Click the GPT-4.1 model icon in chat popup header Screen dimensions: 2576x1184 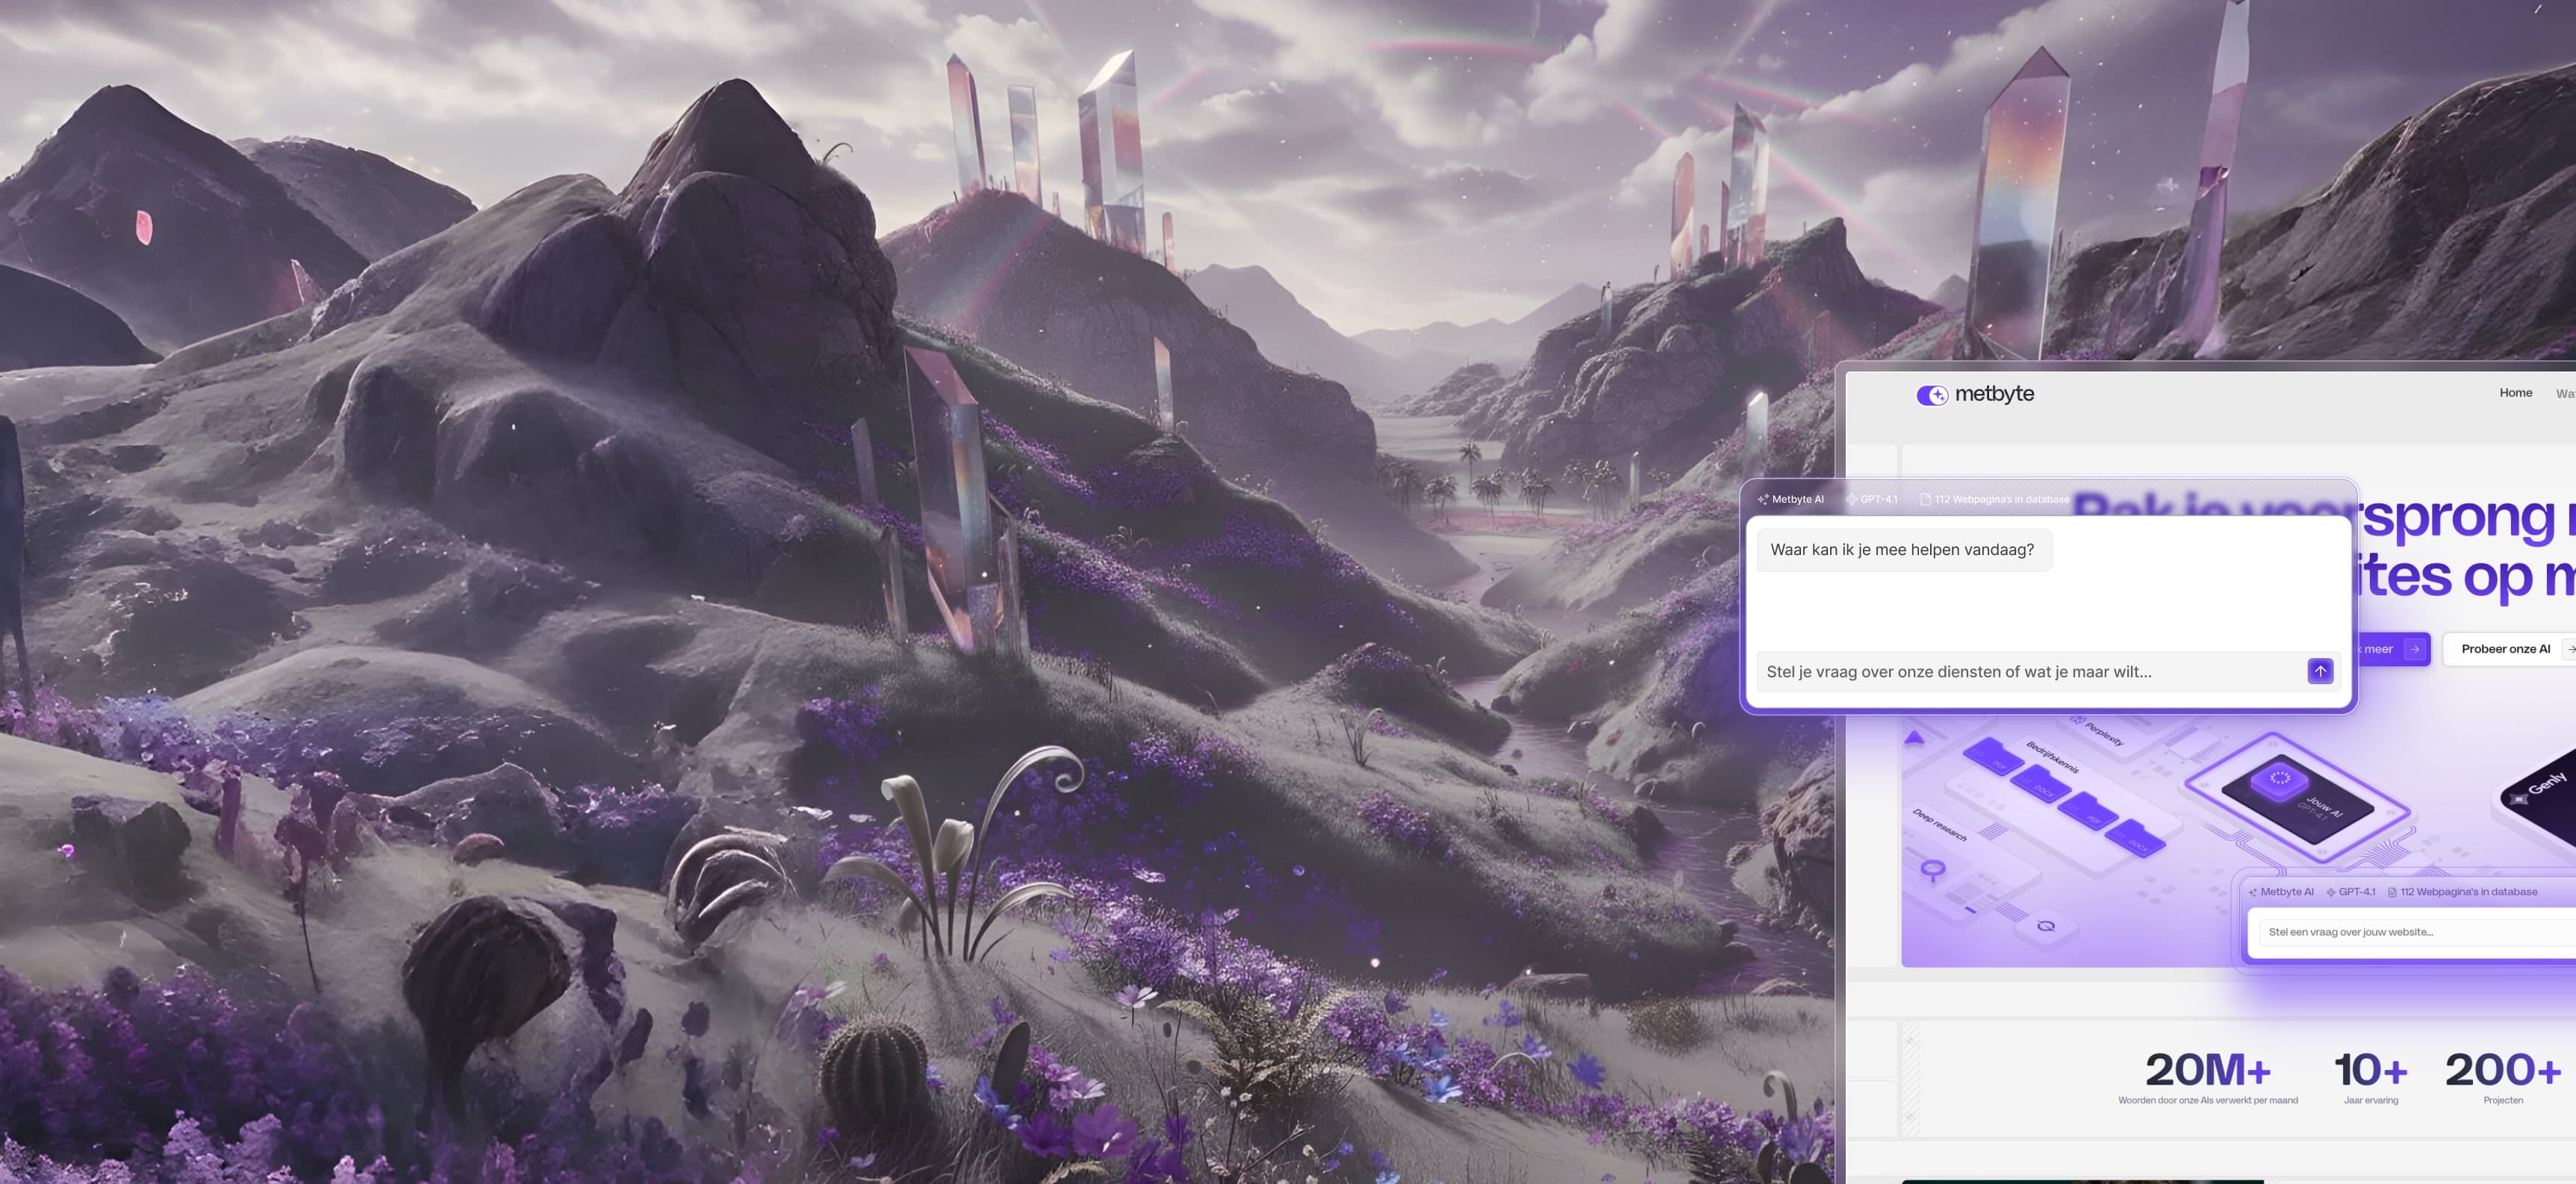click(x=1851, y=500)
